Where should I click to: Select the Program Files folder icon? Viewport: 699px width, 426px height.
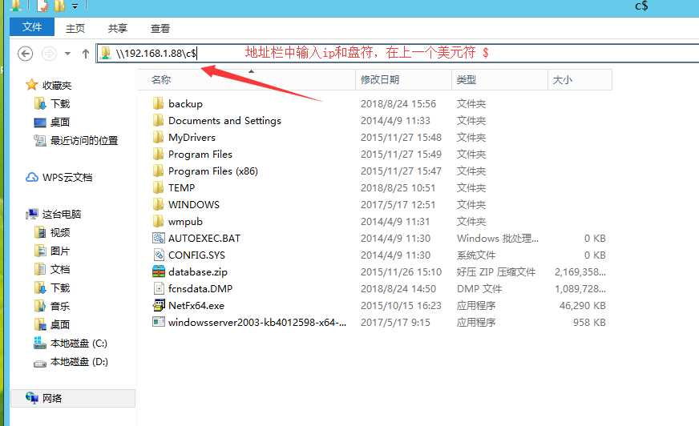point(158,154)
